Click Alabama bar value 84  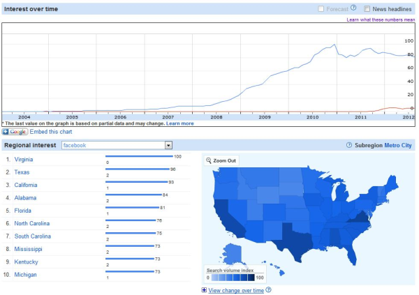pos(165,195)
